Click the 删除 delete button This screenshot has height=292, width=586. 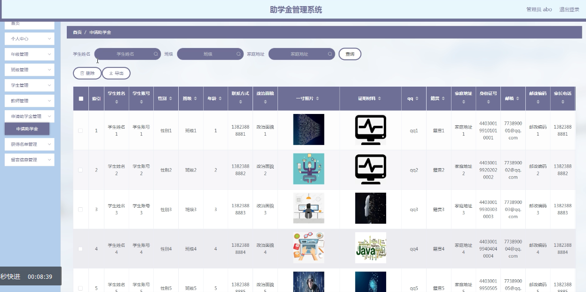point(87,73)
